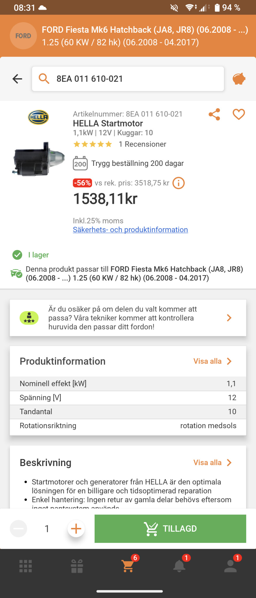The image size is (256, 598).
Task: Tap the back arrow icon
Action: tap(18, 79)
